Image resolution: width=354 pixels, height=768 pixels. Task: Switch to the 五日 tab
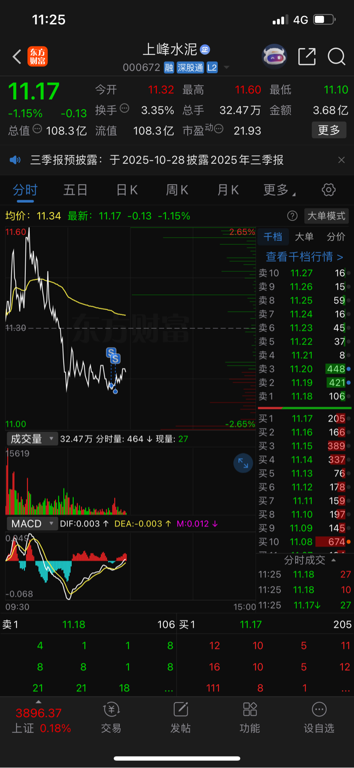point(75,190)
